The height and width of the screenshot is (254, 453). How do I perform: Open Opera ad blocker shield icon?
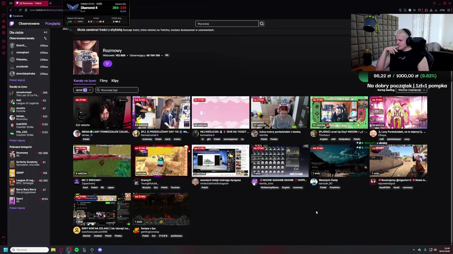tap(410, 10)
